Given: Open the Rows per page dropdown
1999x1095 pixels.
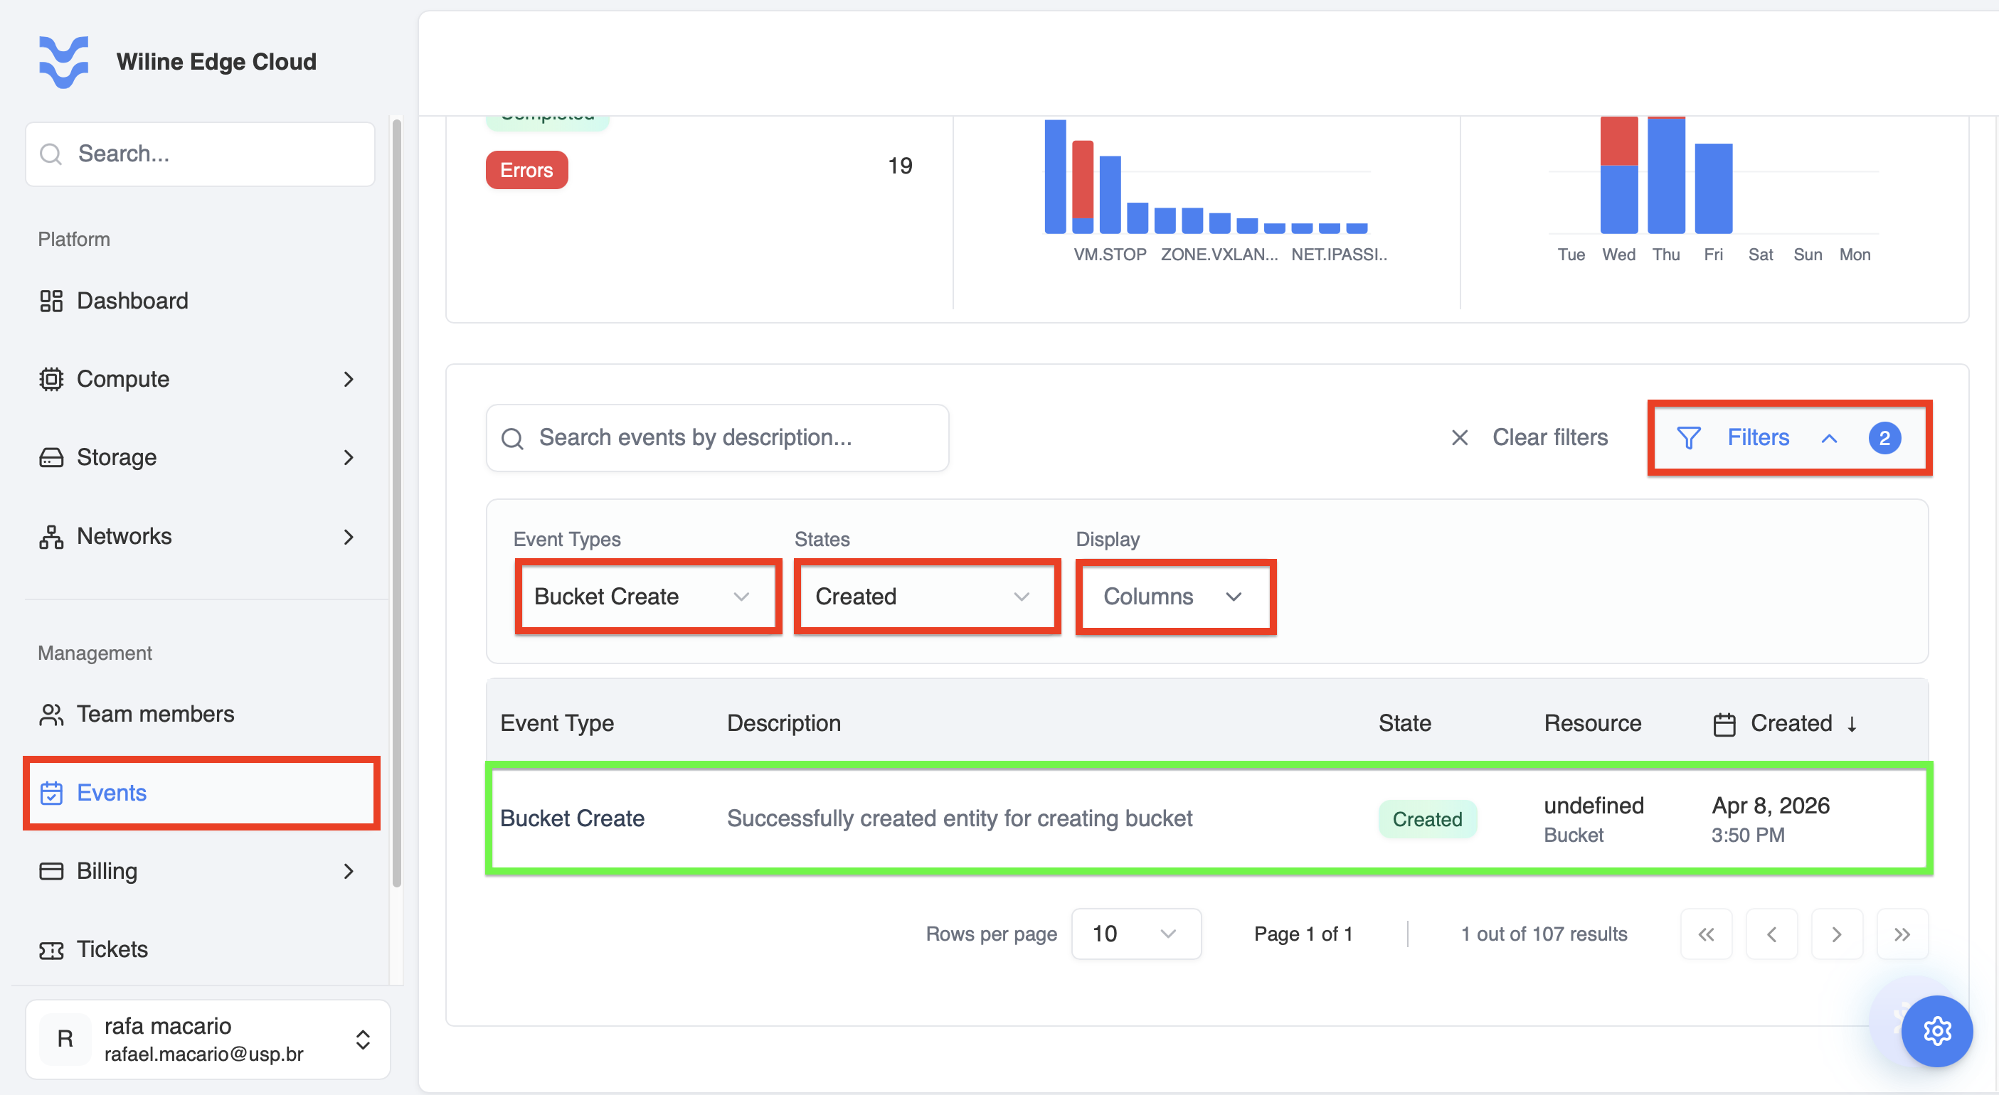Looking at the screenshot, I should tap(1136, 934).
